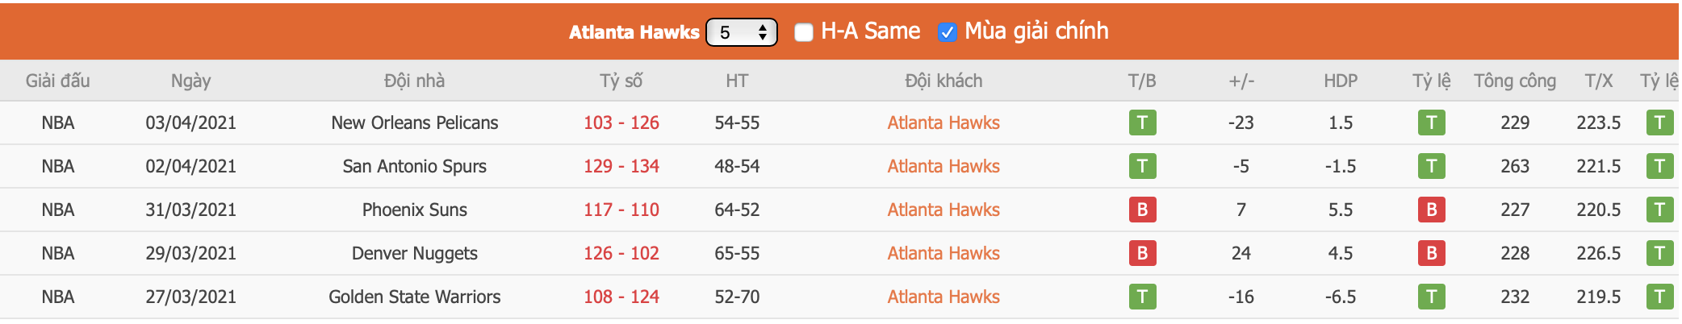The height and width of the screenshot is (324, 1682).
Task: Click the 129 - 134 score link
Action: click(x=621, y=166)
